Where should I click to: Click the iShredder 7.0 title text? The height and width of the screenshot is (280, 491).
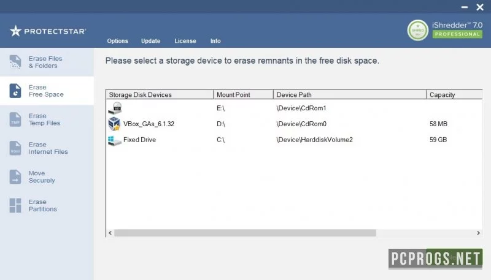(457, 25)
